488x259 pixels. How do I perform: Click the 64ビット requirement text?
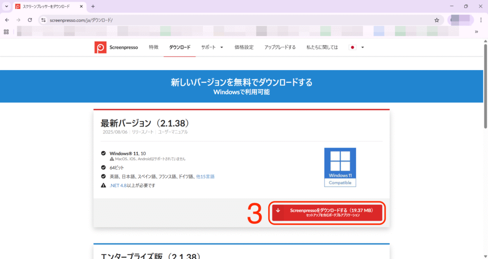[117, 168]
